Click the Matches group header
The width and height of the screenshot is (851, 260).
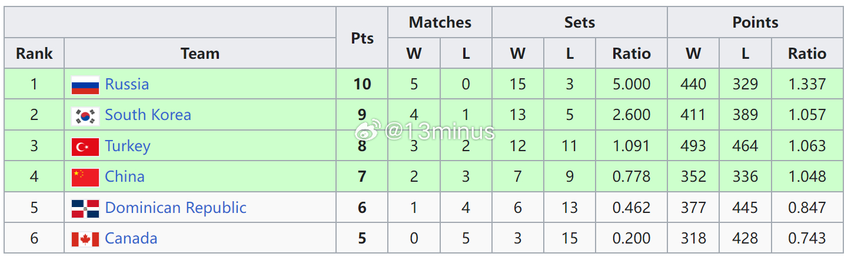tap(440, 22)
